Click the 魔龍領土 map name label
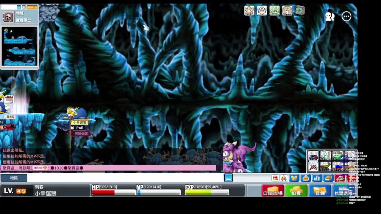The height and width of the screenshot is (214, 381). (x=23, y=21)
